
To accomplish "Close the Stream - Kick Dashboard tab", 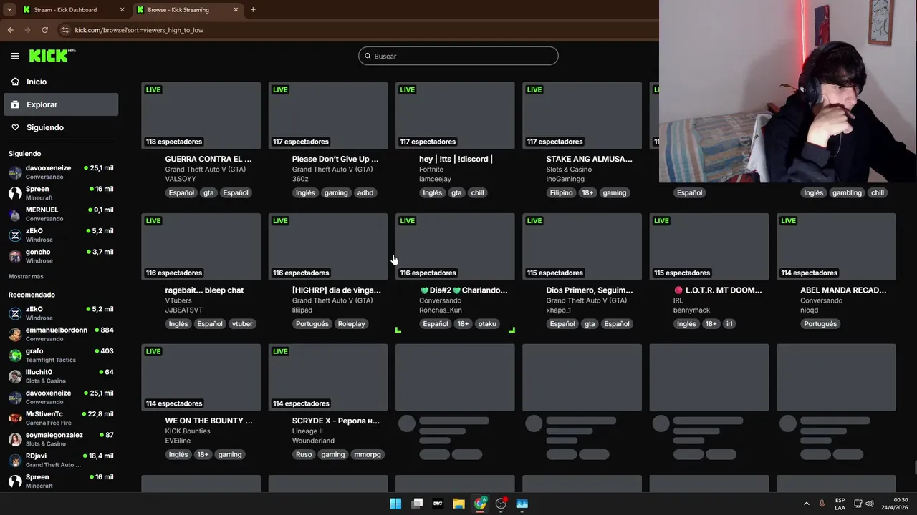I will 122,10.
